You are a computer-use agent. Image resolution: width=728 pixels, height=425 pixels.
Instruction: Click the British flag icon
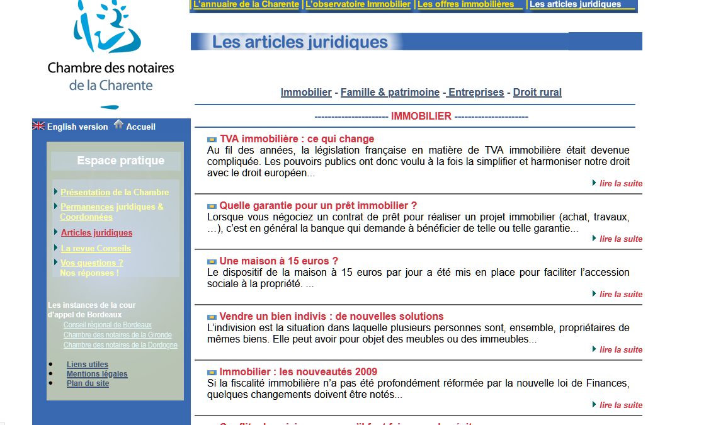38,126
